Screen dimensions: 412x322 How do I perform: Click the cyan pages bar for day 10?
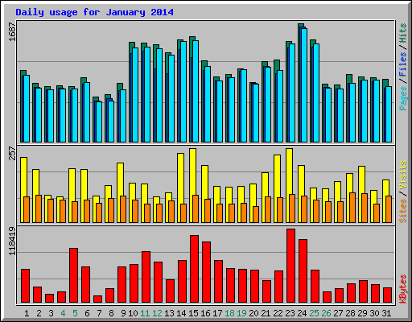(135, 95)
